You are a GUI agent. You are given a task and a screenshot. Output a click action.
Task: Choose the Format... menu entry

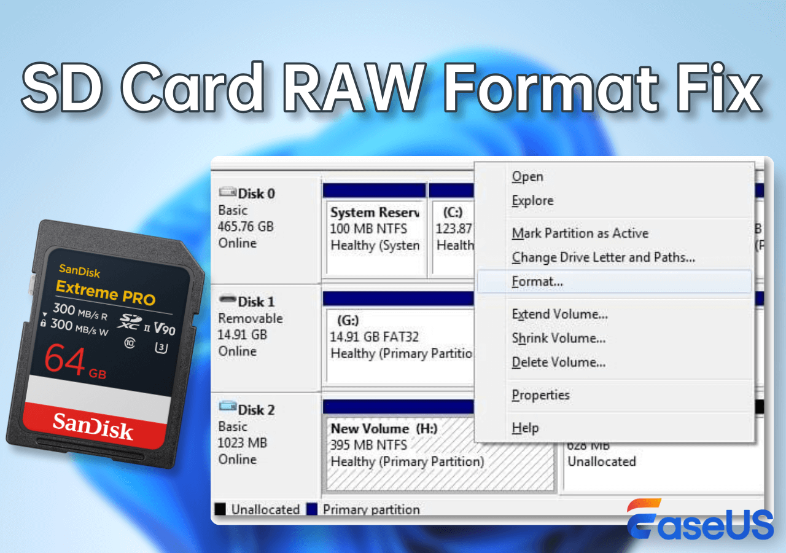(x=615, y=281)
